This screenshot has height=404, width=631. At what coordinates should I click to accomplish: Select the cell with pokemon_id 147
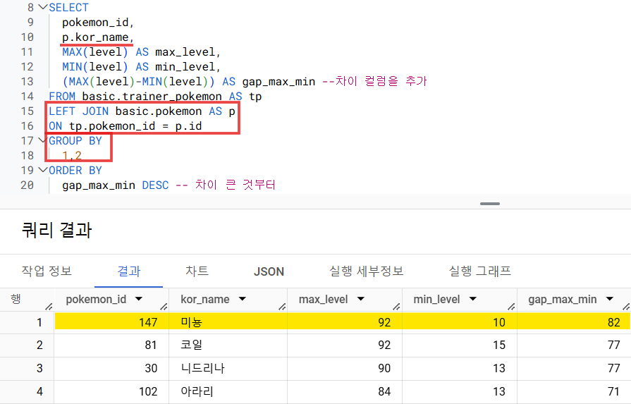pyautogui.click(x=111, y=322)
